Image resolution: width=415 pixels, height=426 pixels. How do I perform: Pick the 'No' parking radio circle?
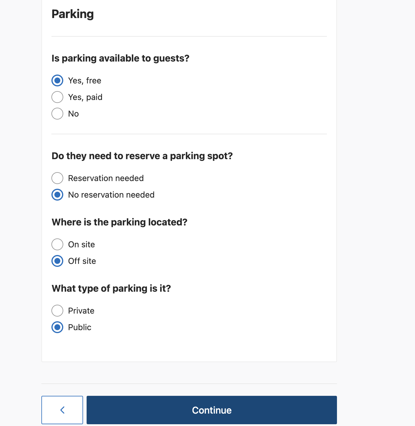(57, 114)
